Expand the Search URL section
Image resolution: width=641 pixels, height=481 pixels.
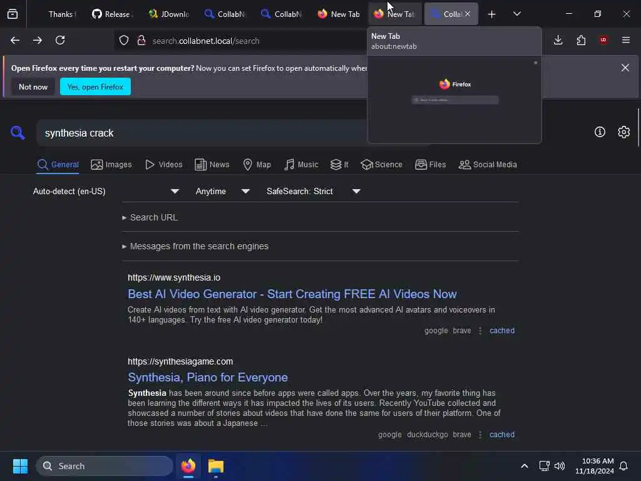[150, 217]
